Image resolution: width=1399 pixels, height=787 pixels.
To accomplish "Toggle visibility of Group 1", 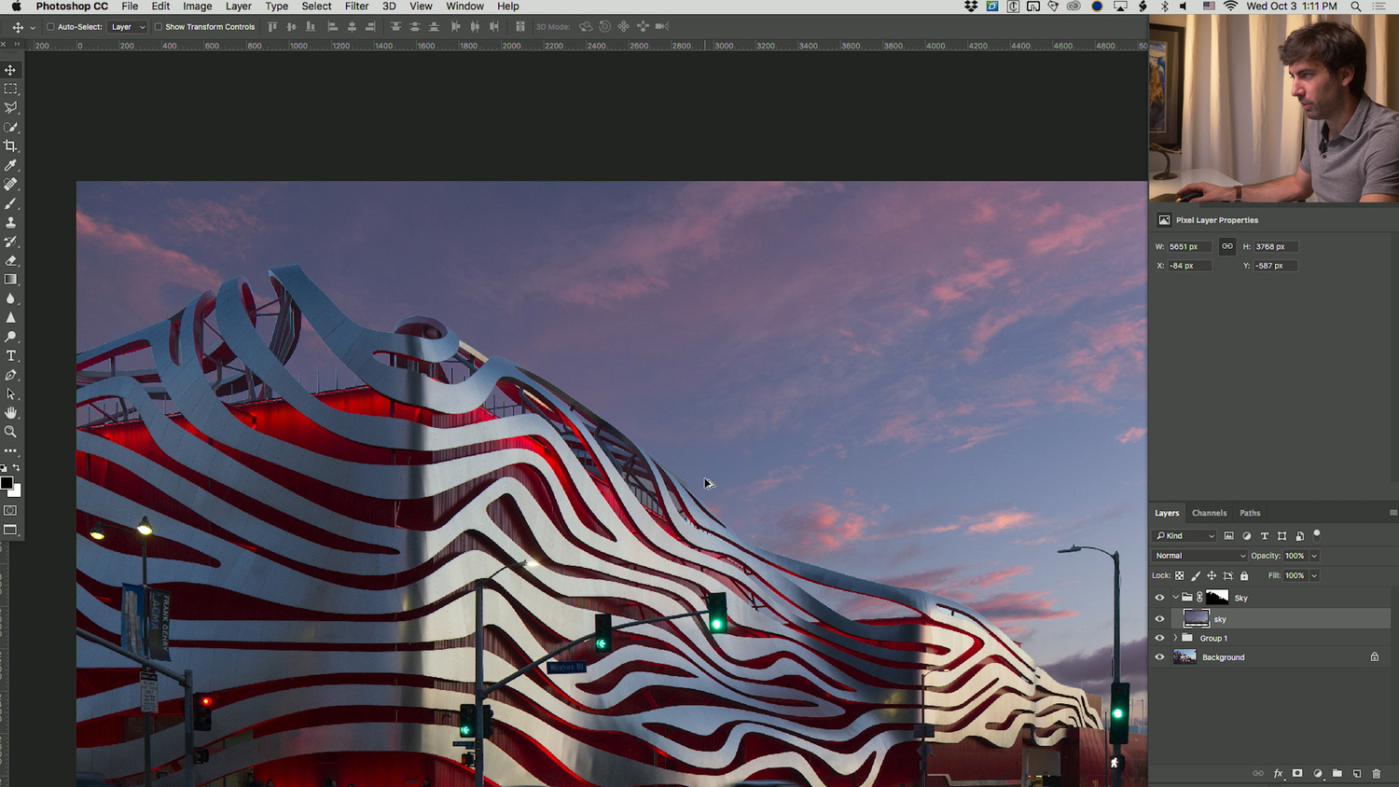I will click(1159, 639).
